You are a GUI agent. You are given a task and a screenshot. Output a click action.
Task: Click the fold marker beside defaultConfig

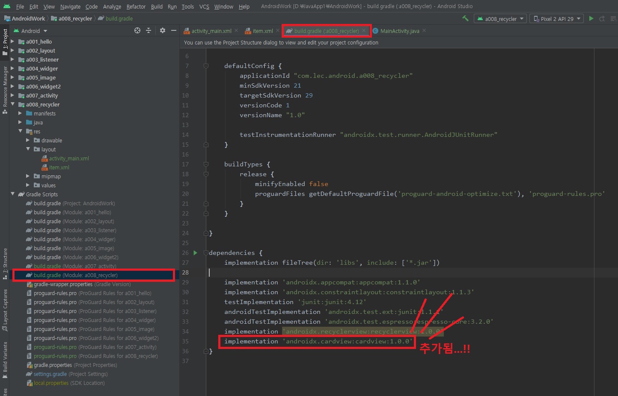point(206,66)
